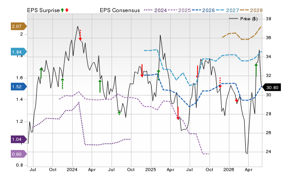The image size is (289, 172).
Task: Select the 2028 consensus legend entry
Action: 251,10
